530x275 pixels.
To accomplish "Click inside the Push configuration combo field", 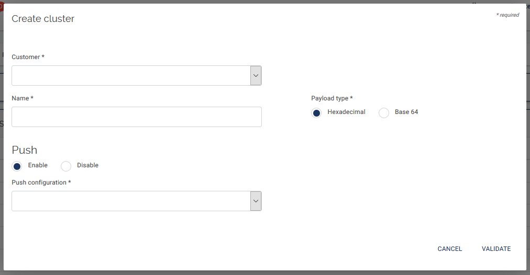I will (131, 201).
